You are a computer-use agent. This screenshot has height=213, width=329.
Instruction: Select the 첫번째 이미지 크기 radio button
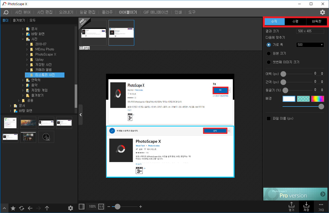[269, 62]
